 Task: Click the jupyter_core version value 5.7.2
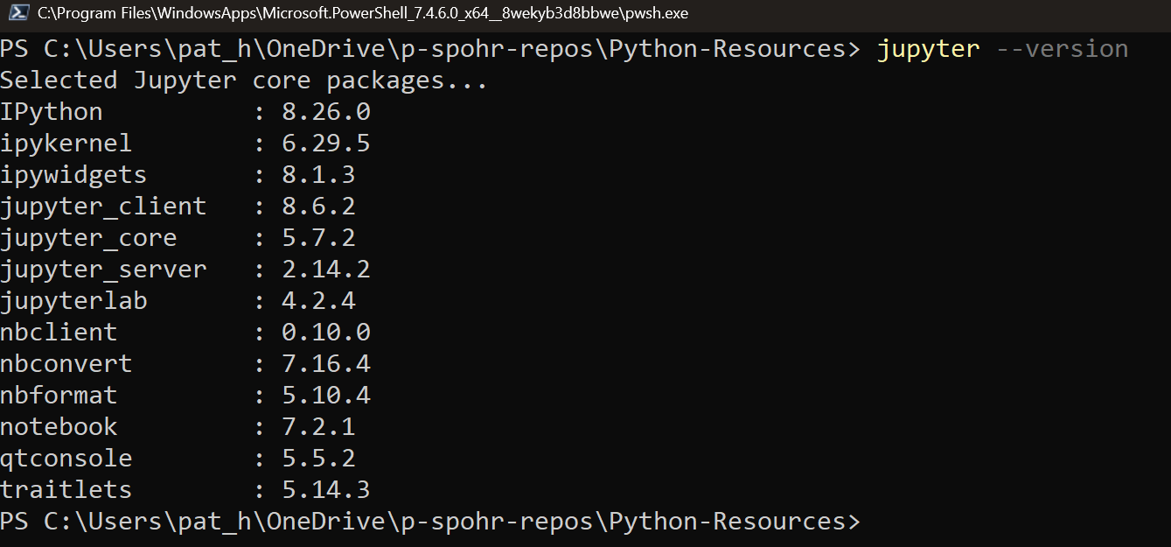pos(318,238)
